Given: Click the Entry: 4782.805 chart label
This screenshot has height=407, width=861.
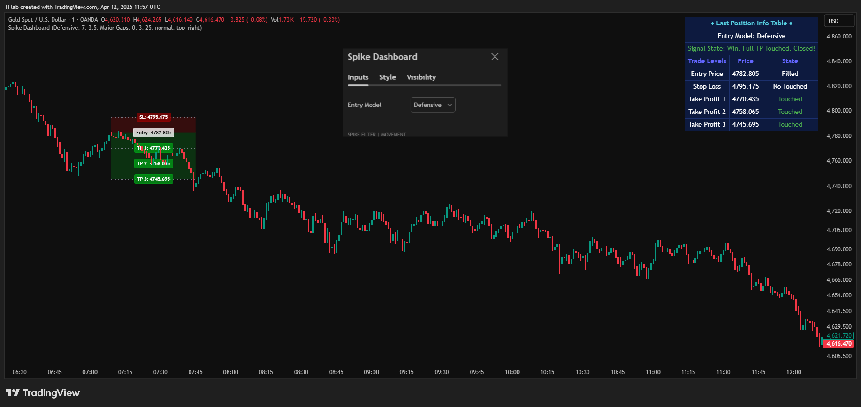Looking at the screenshot, I should [153, 133].
